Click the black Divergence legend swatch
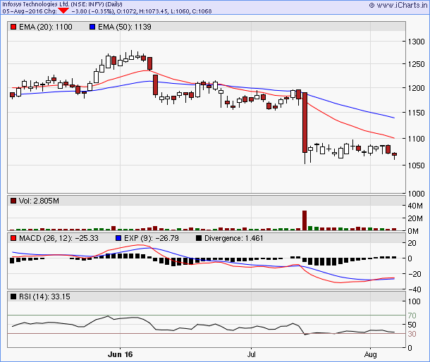Viewport: 430px width, 362px height. point(199,238)
